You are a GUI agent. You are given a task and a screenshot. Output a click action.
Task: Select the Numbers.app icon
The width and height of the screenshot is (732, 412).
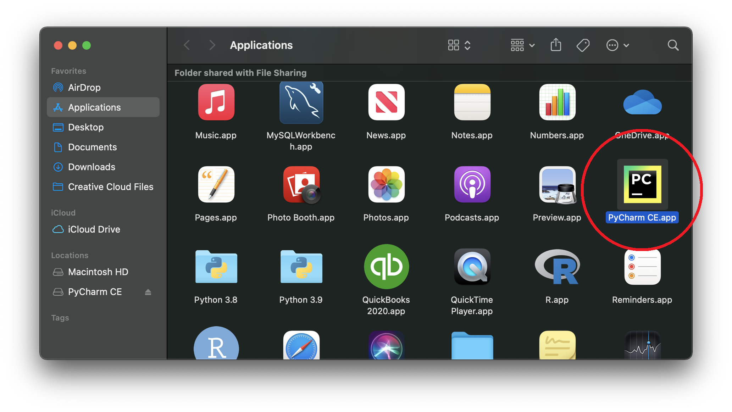point(557,102)
